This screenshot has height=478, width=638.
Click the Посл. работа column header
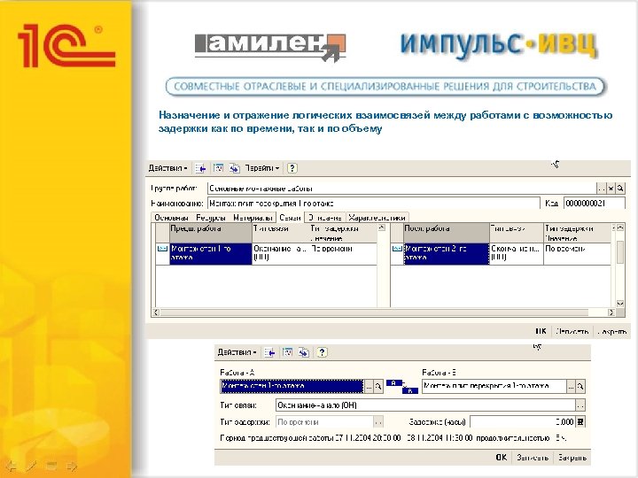[x=447, y=233]
